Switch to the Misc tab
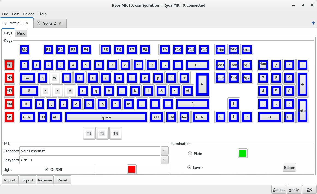The image size is (317, 194). coord(21,33)
